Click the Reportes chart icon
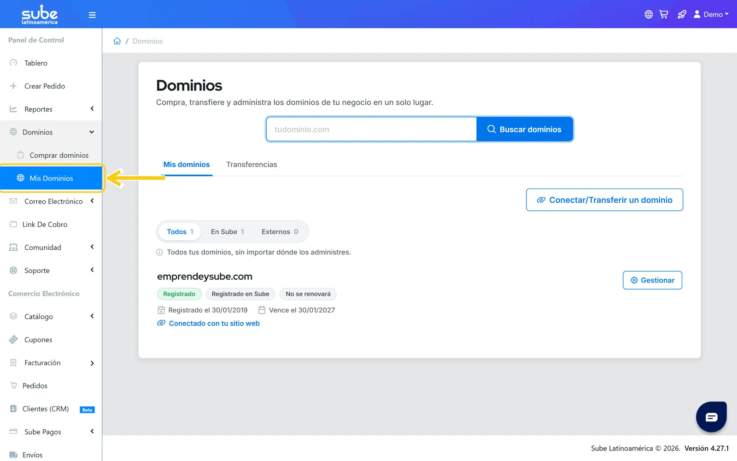The image size is (737, 461). pyautogui.click(x=13, y=109)
